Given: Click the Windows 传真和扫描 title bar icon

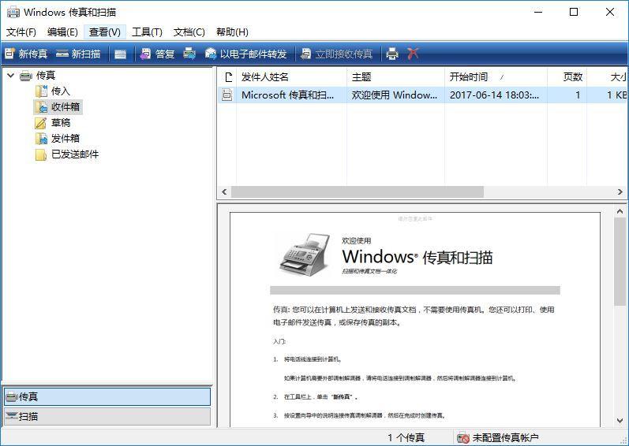Looking at the screenshot, I should [13, 13].
